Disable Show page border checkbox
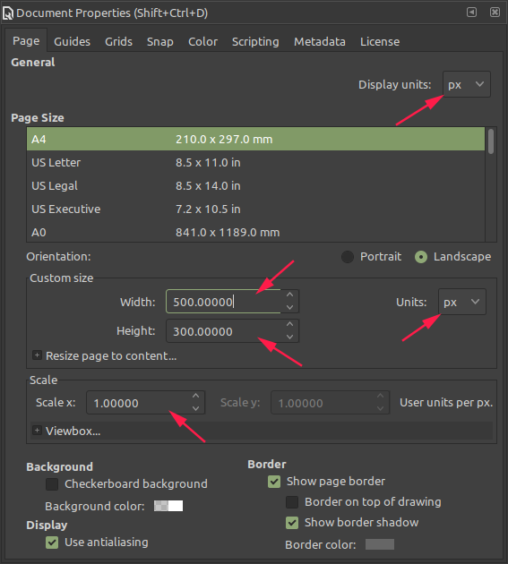This screenshot has width=508, height=564. [x=274, y=482]
